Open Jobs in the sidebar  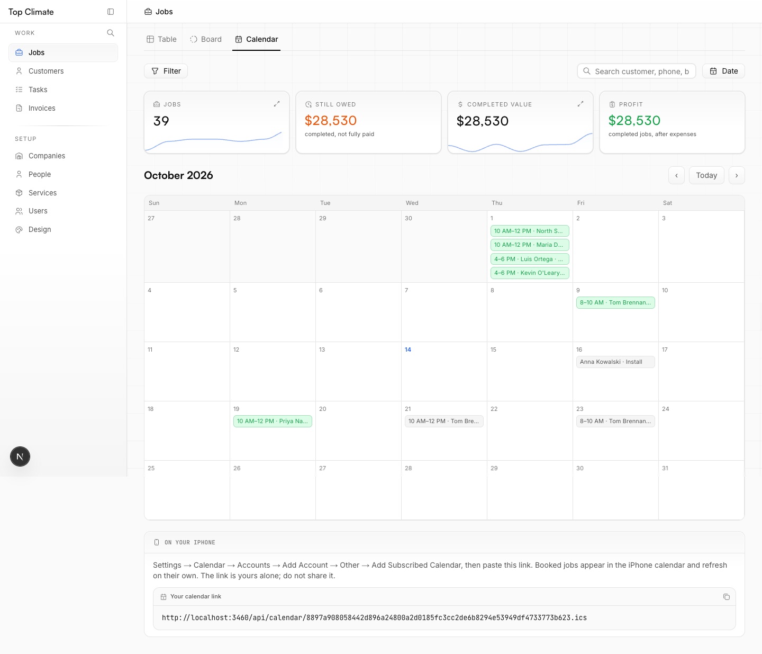coord(63,52)
